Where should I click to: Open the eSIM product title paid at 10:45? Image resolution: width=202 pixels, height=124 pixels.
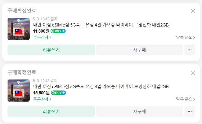pos(101,25)
